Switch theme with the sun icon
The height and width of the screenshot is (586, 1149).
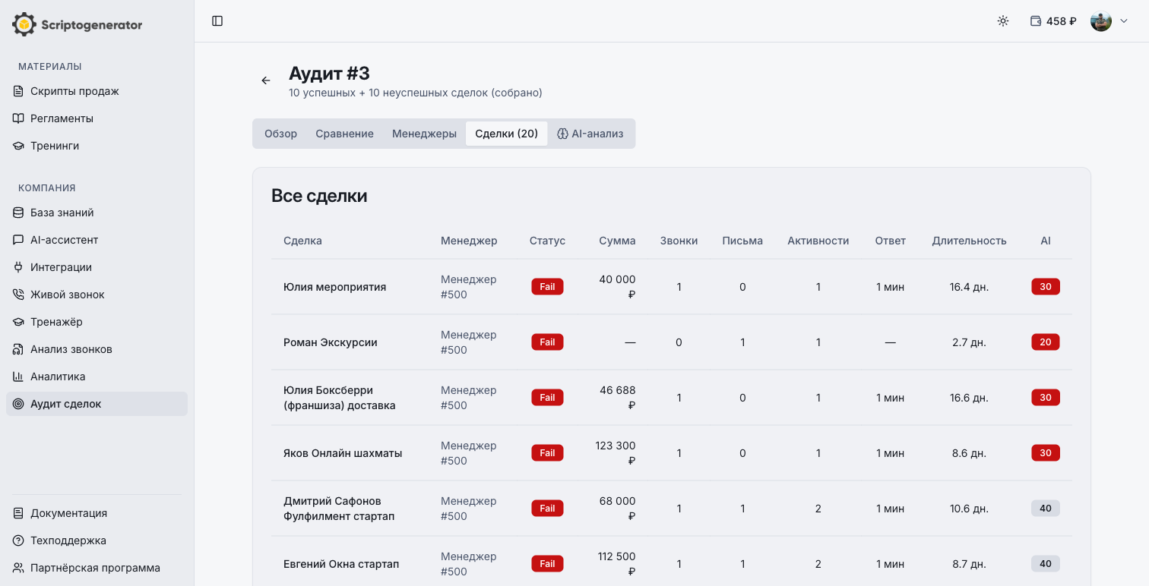[x=1003, y=21]
